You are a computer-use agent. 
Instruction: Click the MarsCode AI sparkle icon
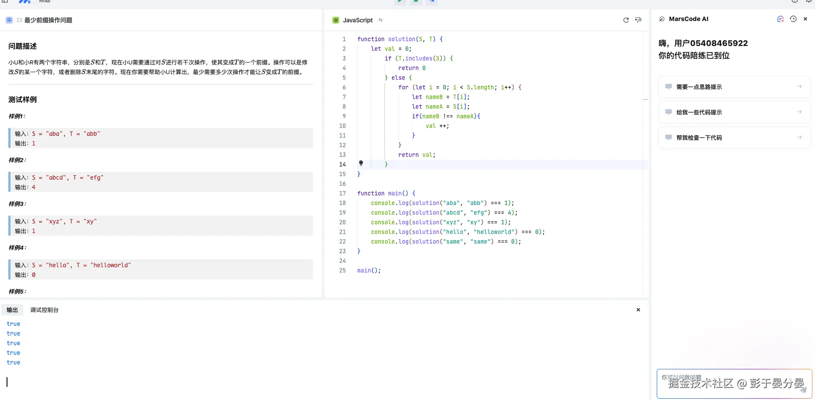(662, 19)
